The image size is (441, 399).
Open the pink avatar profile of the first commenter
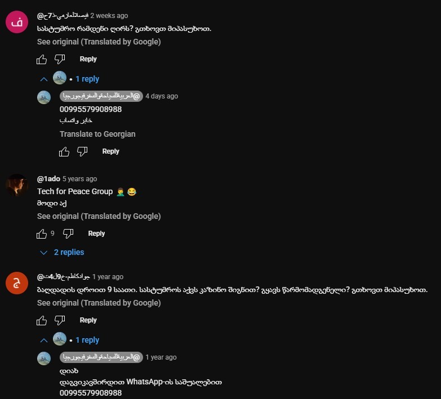click(x=17, y=22)
